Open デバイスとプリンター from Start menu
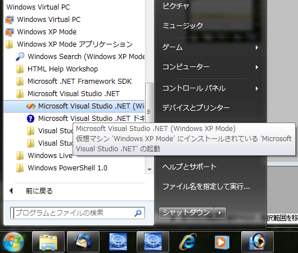This screenshot has width=298, height=253. coord(196,107)
